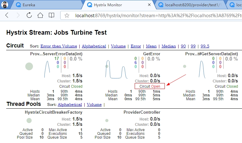Click Circuit Closed status of ServerErrorData
The width and height of the screenshot is (242, 143).
71,86
